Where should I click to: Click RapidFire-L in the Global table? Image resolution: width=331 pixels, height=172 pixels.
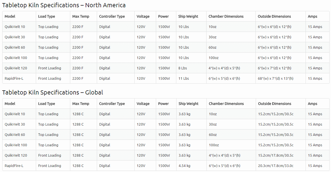(x=14, y=166)
